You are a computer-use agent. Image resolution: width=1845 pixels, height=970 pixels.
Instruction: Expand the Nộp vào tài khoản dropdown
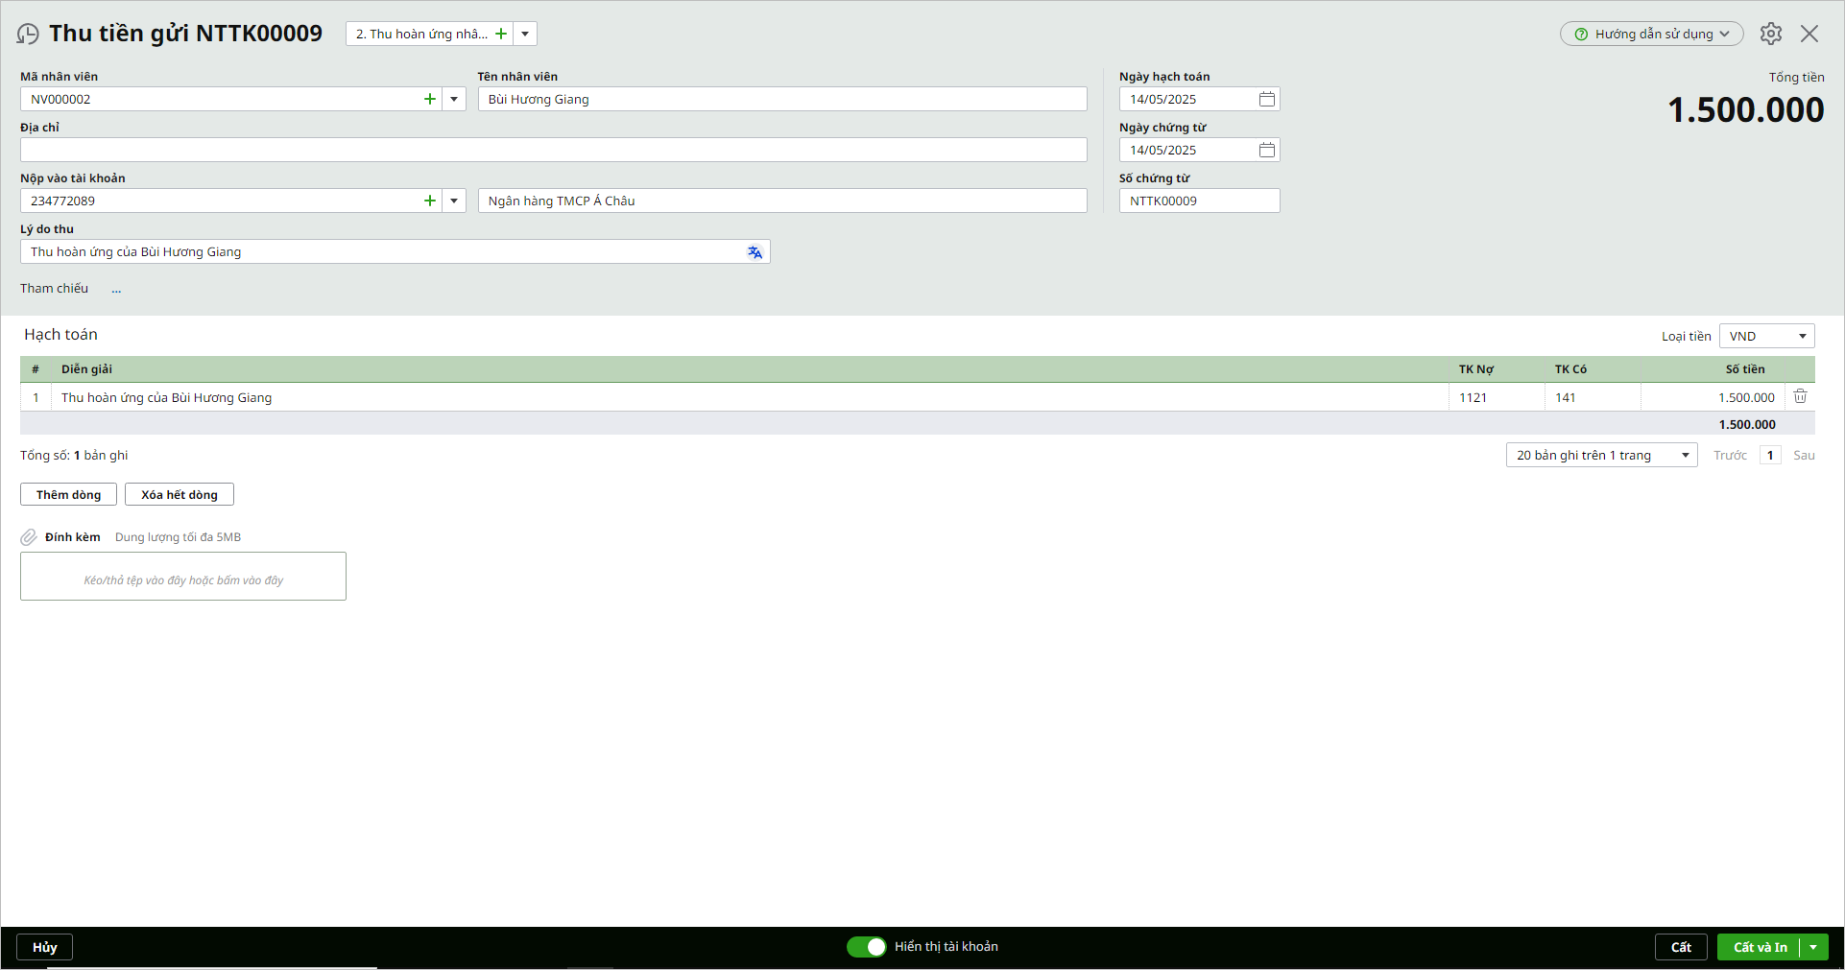click(x=454, y=201)
